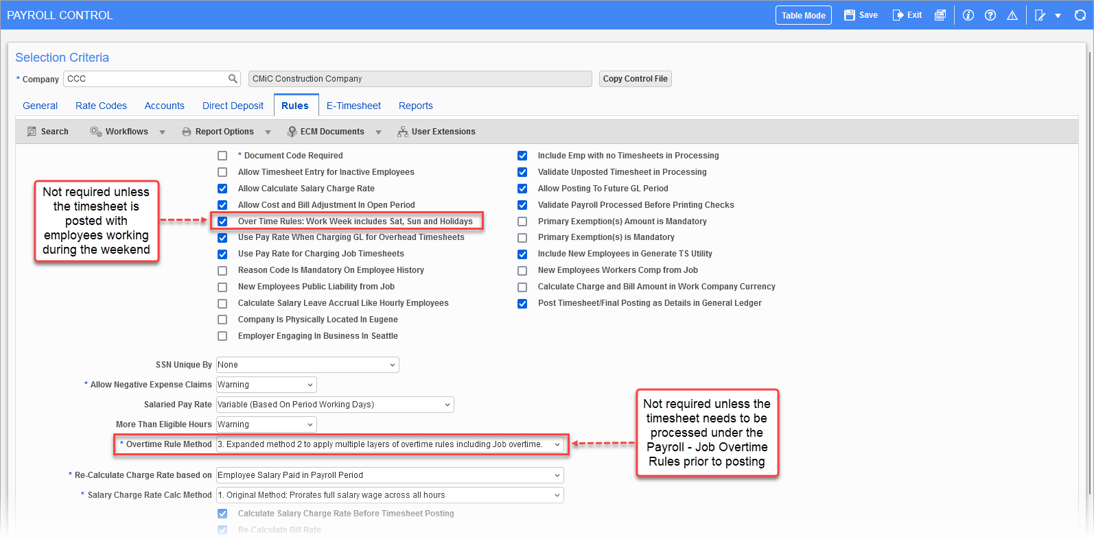This screenshot has width=1094, height=539.
Task: Open the More Than Eligible Hours dropdown
Action: (x=266, y=424)
